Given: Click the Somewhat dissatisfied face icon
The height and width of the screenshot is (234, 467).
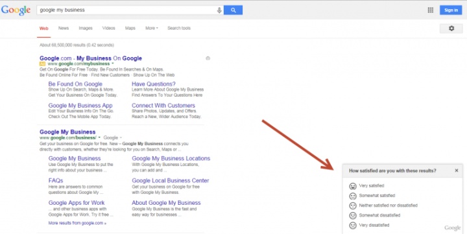Looking at the screenshot, I should (353, 216).
